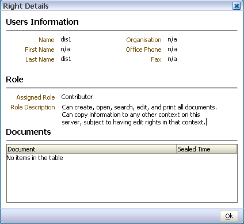The image size is (244, 224).
Task: Click the Contributor assigned role value
Action: pos(77,97)
